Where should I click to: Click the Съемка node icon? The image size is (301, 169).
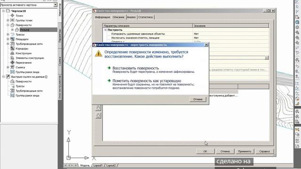[12, 67]
